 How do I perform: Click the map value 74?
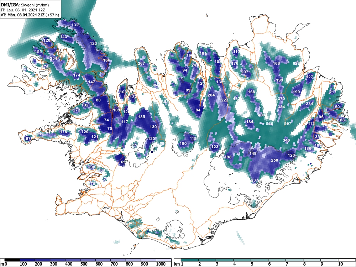[x=106, y=120]
